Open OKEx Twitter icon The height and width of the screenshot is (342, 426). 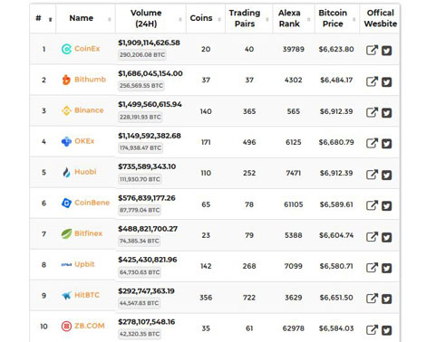click(387, 144)
